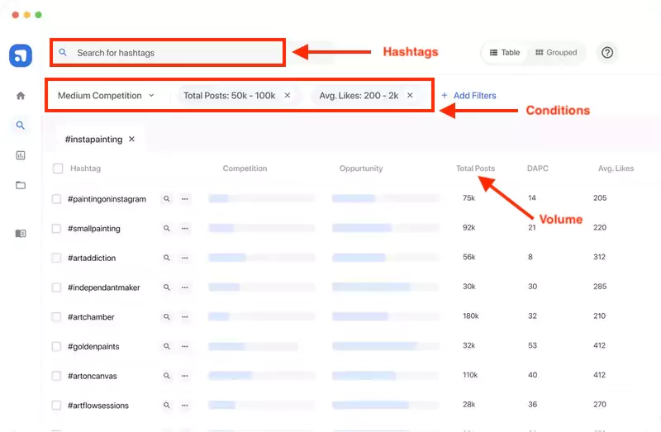Search related tags for #artchamber
661x432 pixels.
pos(167,317)
